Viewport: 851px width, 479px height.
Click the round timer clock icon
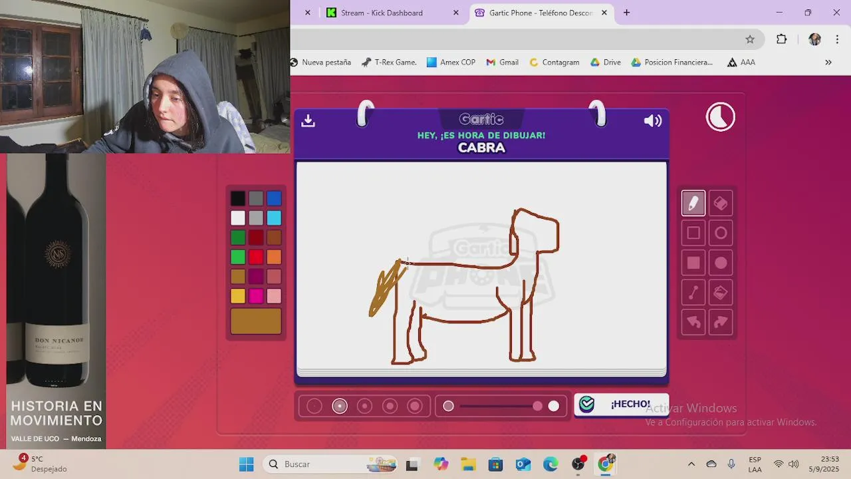(x=721, y=117)
